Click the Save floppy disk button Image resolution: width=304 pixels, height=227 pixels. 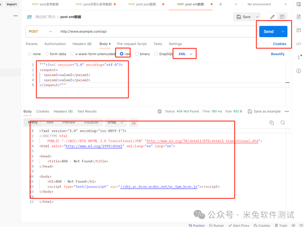tap(244, 17)
